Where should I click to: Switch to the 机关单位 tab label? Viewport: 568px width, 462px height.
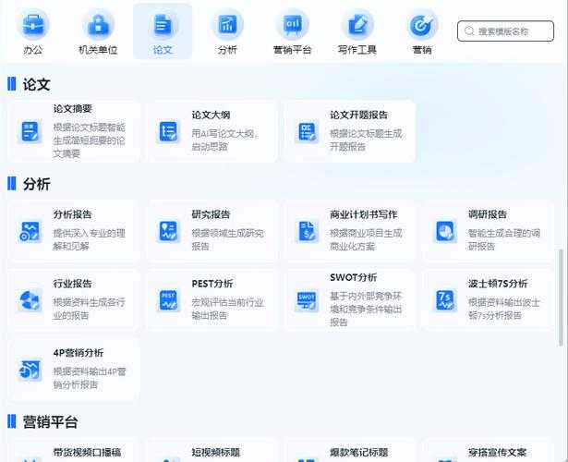[x=98, y=50]
